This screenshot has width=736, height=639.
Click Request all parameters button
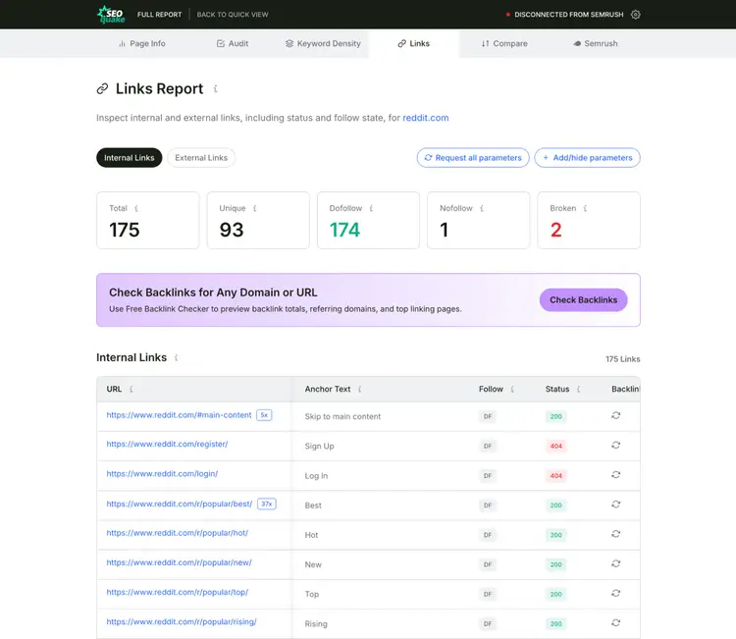pos(473,158)
